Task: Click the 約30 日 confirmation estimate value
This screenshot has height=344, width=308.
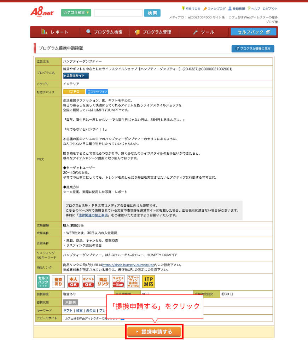Action: [227, 294]
